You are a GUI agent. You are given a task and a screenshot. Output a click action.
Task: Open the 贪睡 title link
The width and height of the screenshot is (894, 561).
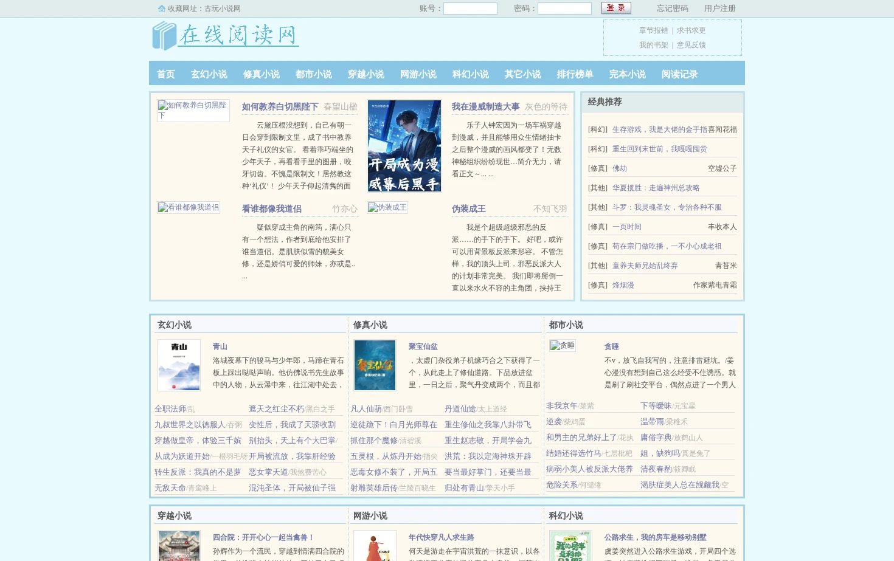click(x=612, y=346)
